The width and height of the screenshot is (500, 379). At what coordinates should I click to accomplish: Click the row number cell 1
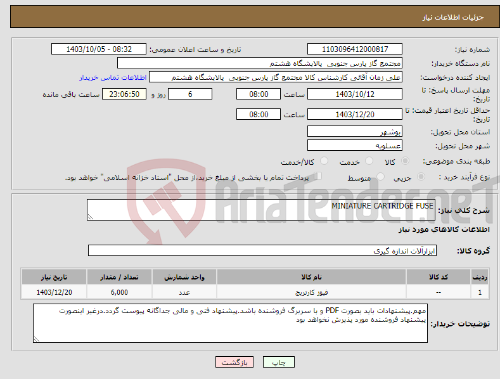(x=480, y=292)
